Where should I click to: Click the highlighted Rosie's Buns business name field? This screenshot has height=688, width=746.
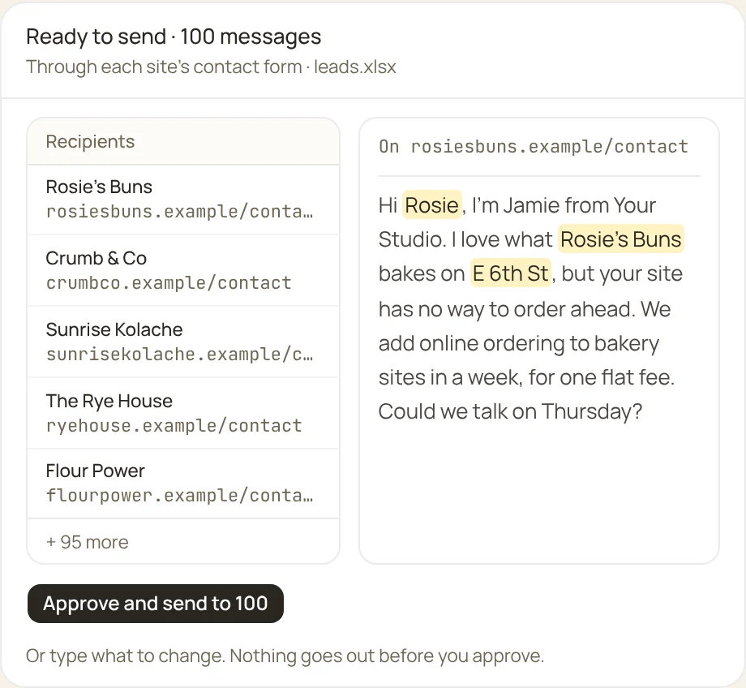point(621,239)
